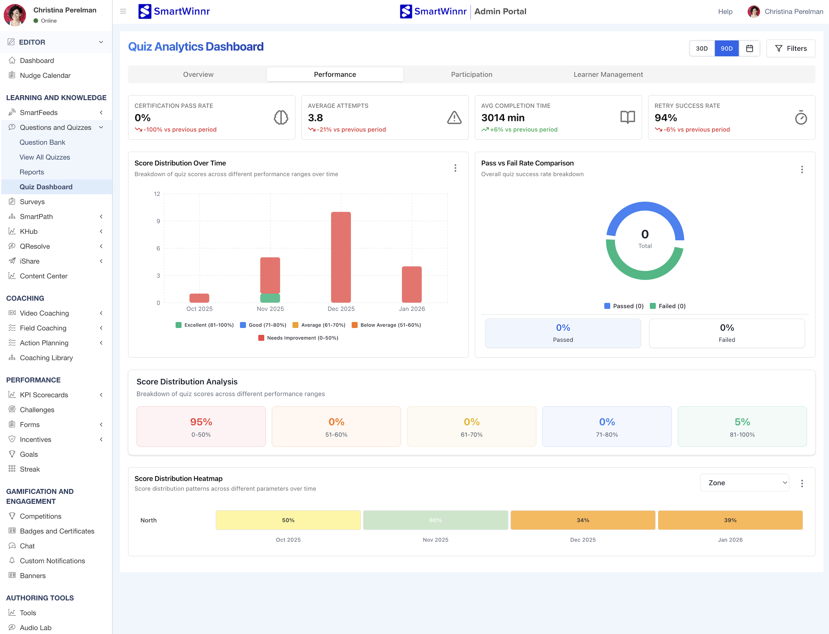Expand the SmartFeeds submenu

[x=101, y=112]
